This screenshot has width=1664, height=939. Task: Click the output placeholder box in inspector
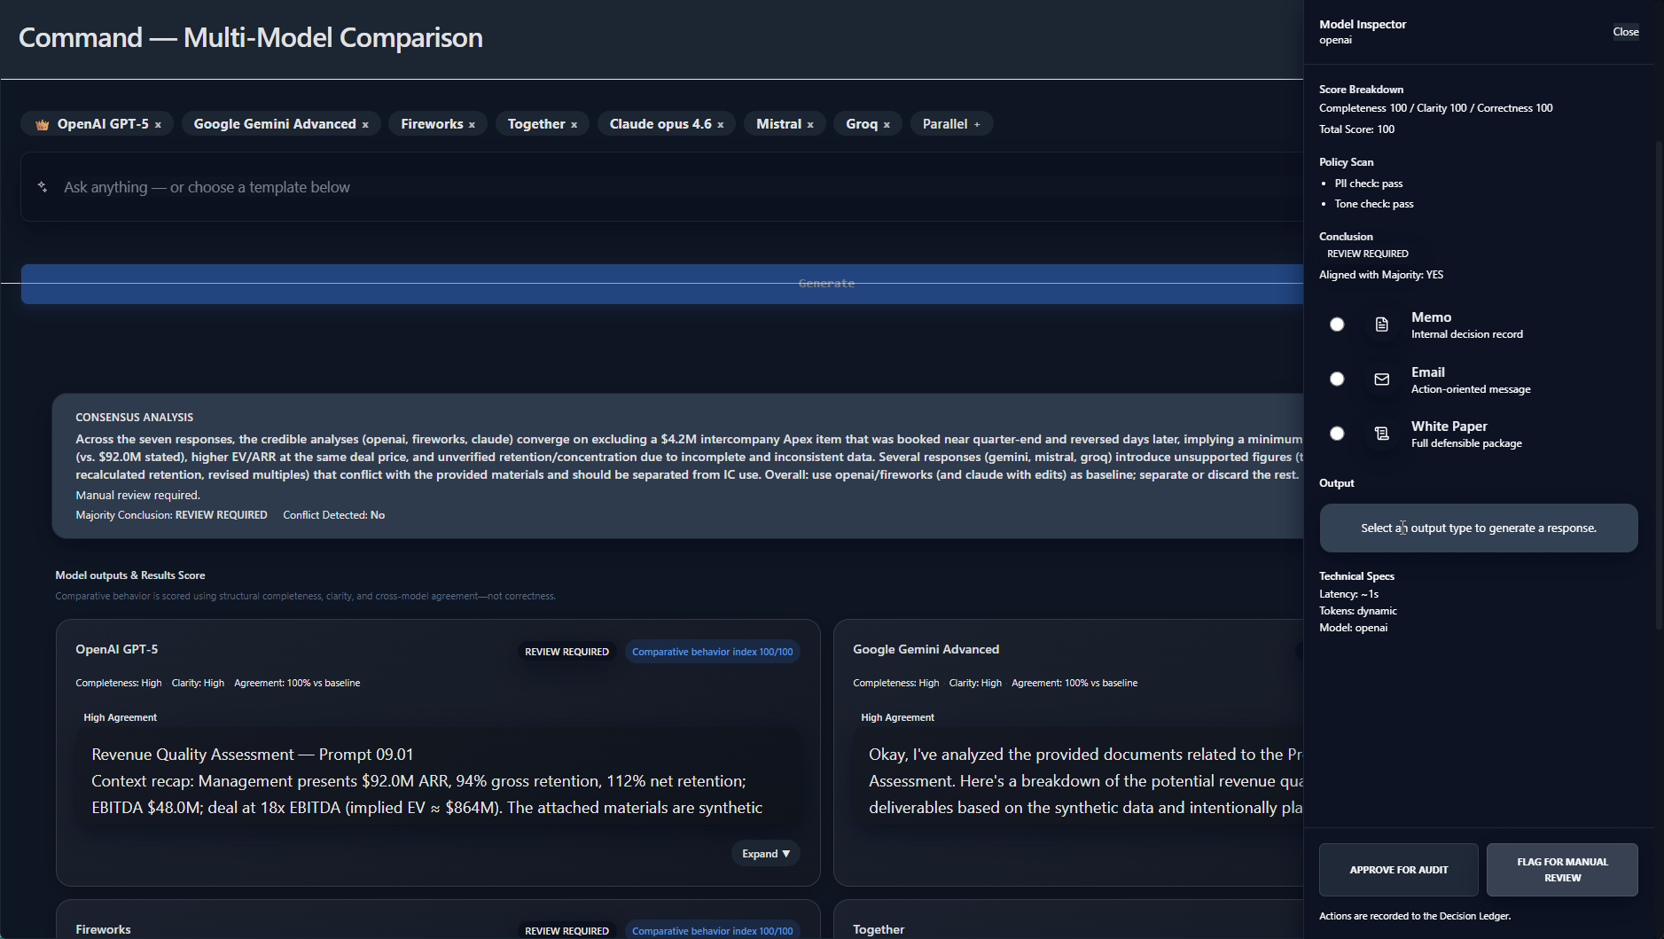1479,528
